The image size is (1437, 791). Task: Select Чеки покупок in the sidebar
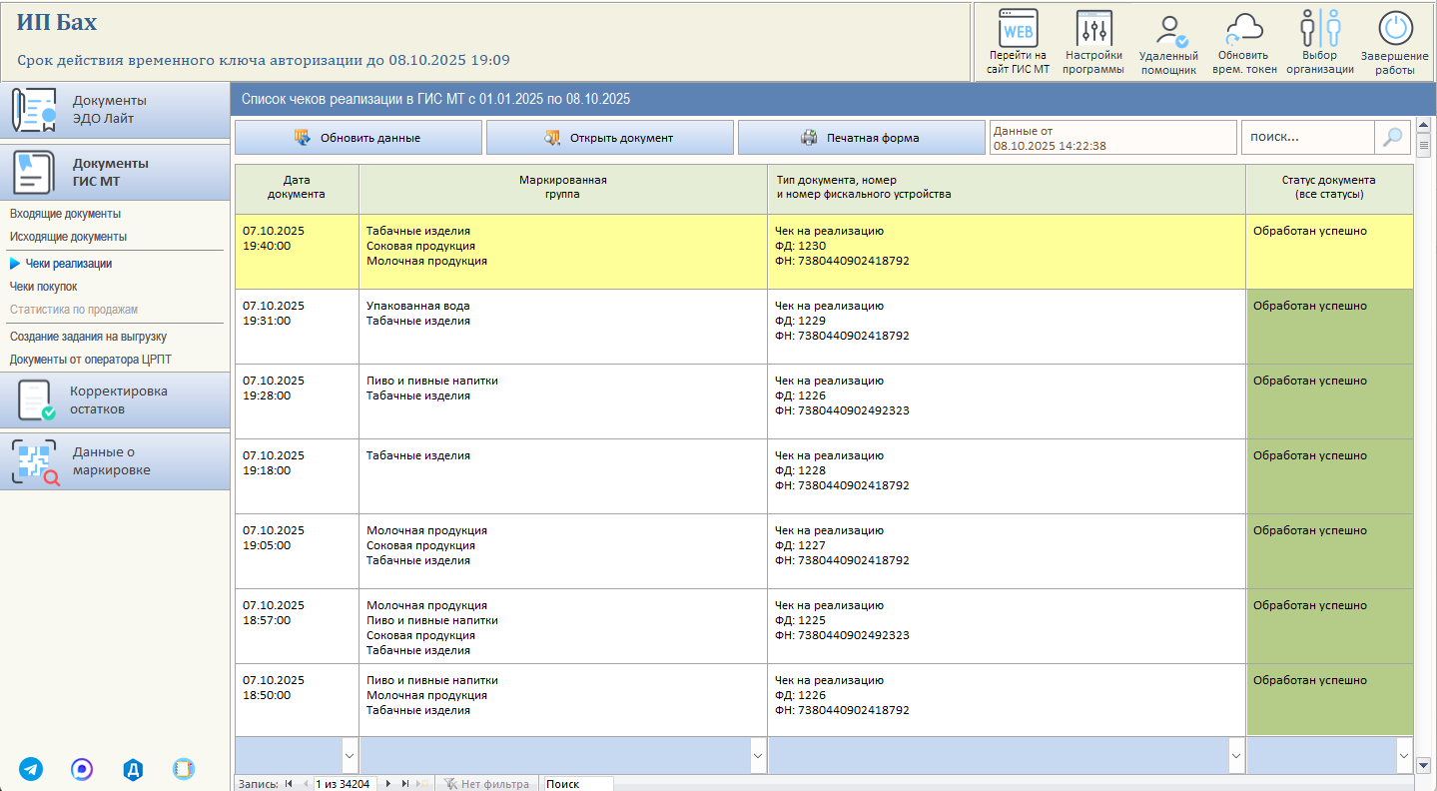43,287
